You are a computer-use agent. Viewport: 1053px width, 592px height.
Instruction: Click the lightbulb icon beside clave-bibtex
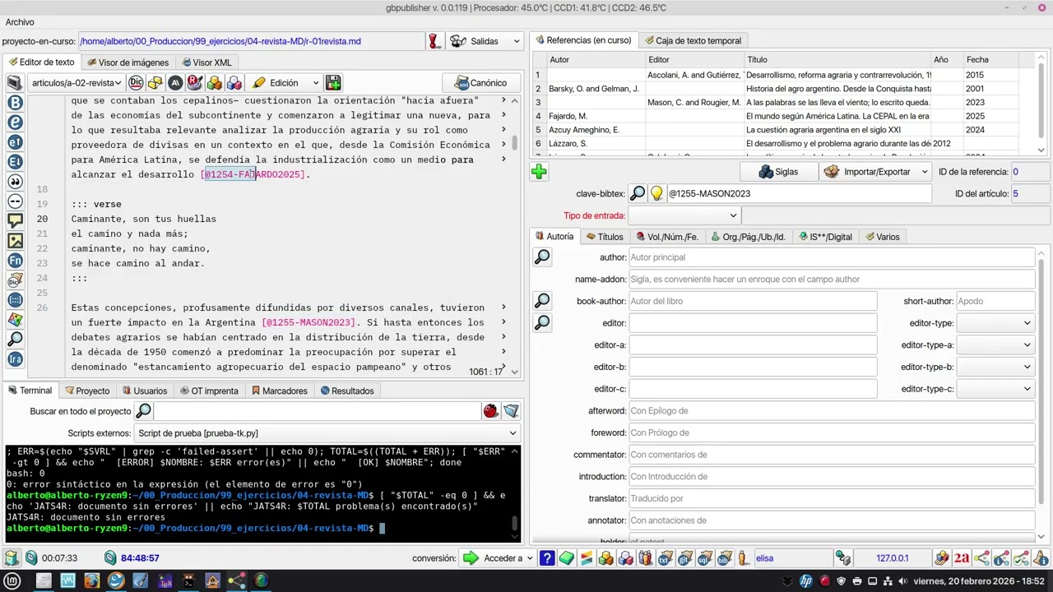[x=656, y=194]
